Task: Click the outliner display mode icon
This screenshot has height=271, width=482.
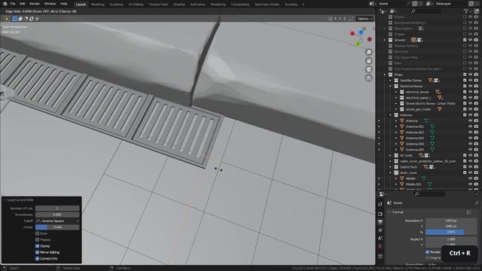Action: point(393,11)
